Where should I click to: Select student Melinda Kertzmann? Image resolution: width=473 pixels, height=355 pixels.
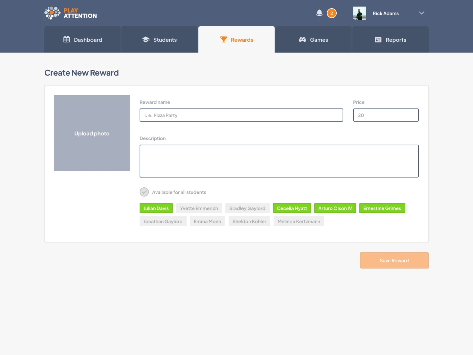[x=299, y=221]
